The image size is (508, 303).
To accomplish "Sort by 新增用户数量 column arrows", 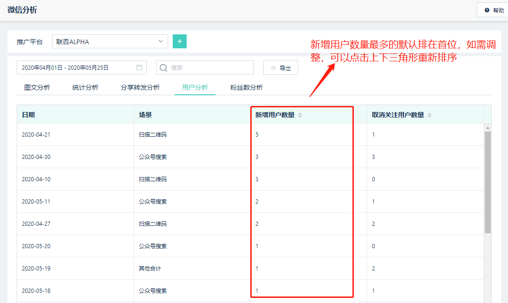I will click(x=300, y=115).
